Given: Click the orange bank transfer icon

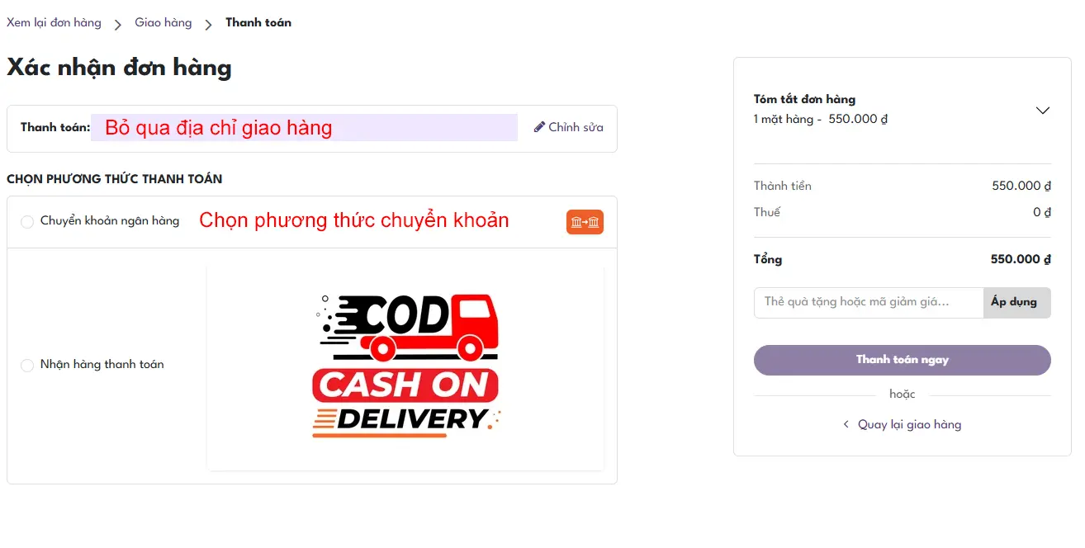Looking at the screenshot, I should pyautogui.click(x=585, y=222).
